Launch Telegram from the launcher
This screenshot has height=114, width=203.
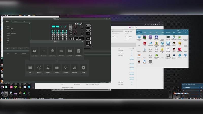coord(180,56)
